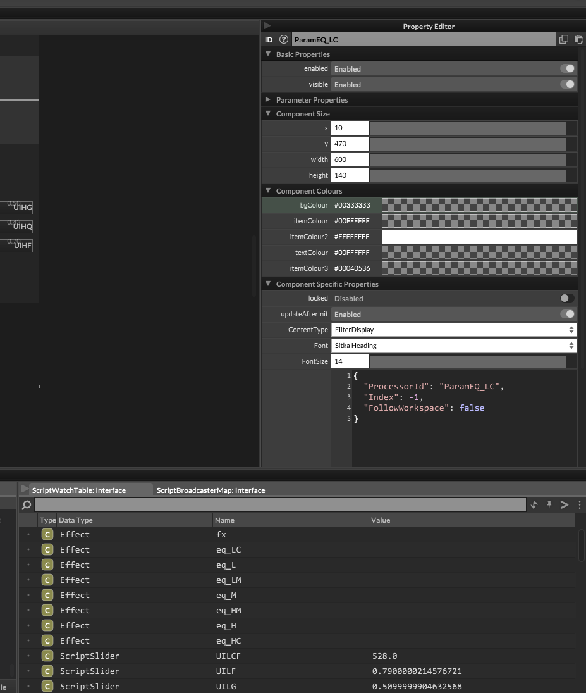The image size is (586, 693).
Task: Click the refresh icon in ScriptWatchTable toolbar
Action: pos(534,504)
